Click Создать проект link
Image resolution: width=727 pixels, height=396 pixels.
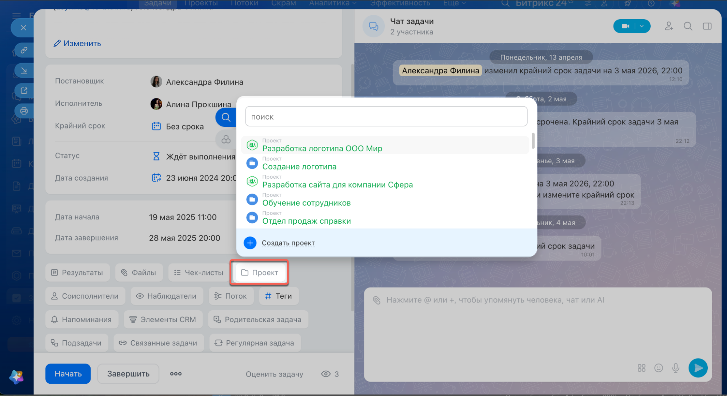click(x=288, y=243)
